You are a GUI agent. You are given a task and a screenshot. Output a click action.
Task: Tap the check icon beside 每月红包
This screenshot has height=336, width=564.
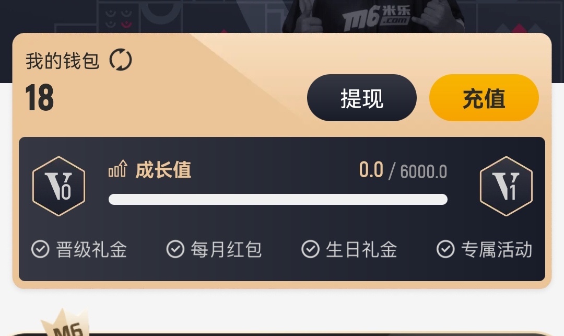175,249
